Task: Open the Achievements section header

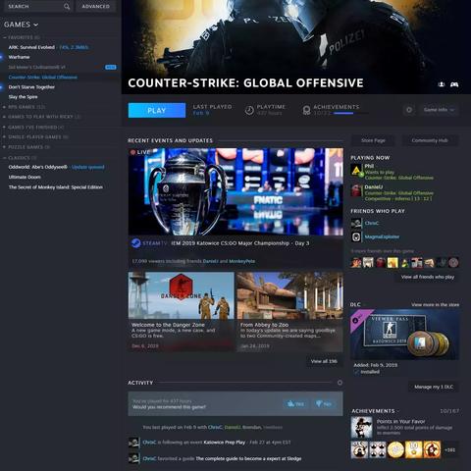Action: tap(373, 411)
